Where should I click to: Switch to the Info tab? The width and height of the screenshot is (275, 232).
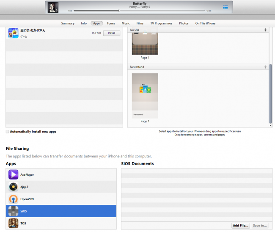point(84,23)
